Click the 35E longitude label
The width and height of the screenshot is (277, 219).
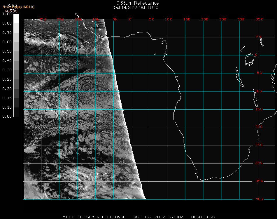pyautogui.click(x=259, y=19)
